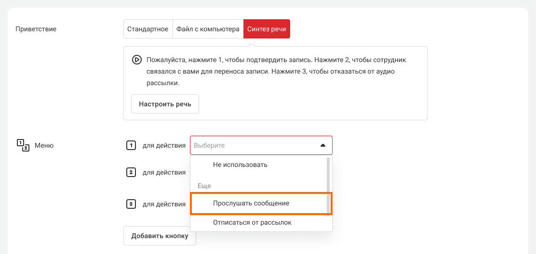The height and width of the screenshot is (254, 536).
Task: Choose Не использовать from the dropdown list
Action: coord(240,165)
